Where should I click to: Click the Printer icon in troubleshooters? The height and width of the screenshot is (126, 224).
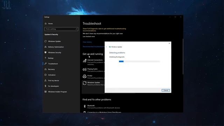[85, 76]
